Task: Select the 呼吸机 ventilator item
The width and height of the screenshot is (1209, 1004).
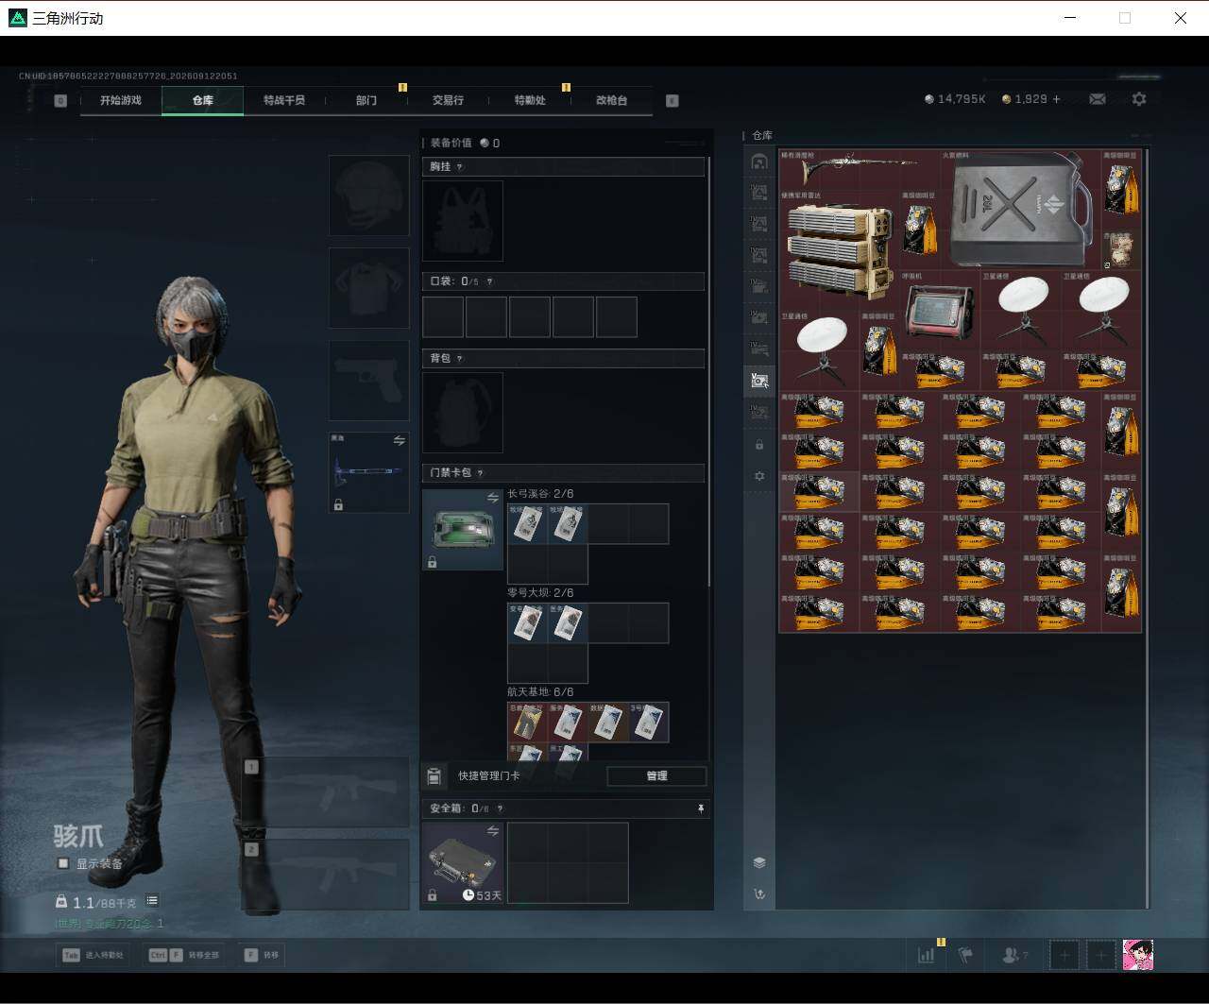Action: 940,311
